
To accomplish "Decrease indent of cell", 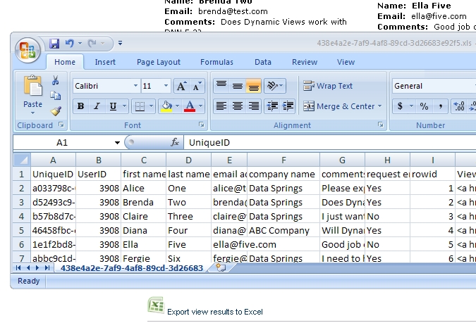I will [x=272, y=106].
